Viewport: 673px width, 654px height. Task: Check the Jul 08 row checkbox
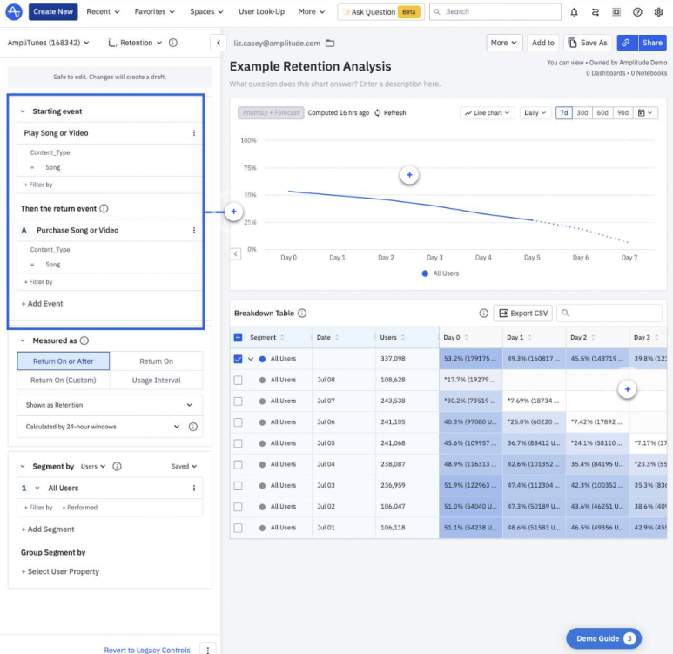tap(239, 380)
